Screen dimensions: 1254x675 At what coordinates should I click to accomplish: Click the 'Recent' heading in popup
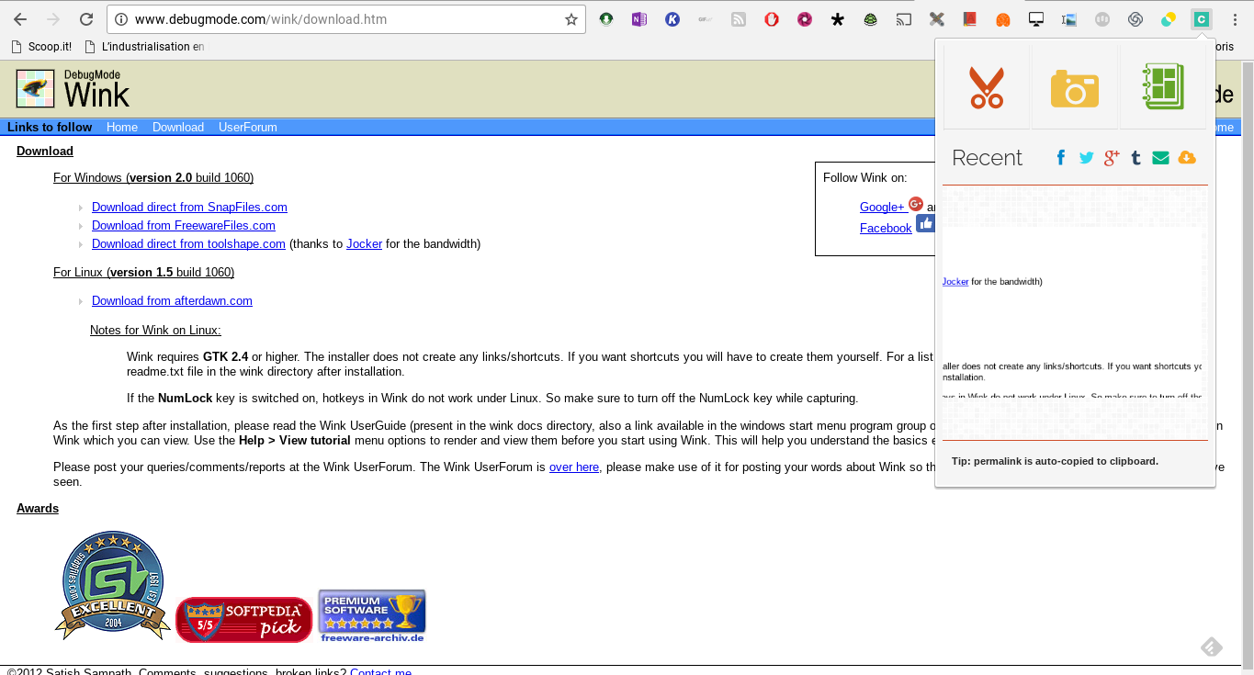(x=987, y=158)
